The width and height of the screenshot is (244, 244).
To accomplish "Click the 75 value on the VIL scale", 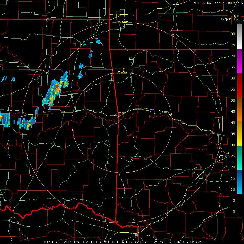I will 233,45.
